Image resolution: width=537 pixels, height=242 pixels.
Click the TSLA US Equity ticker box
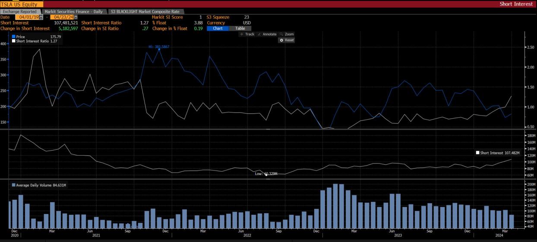click(x=21, y=4)
